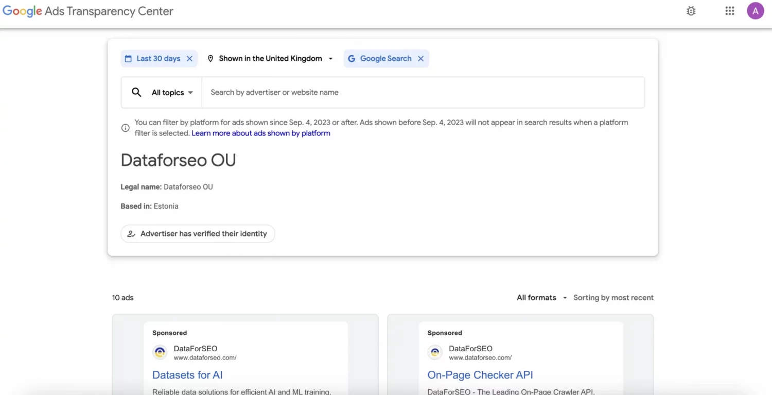Click the 10 ads count label
This screenshot has height=395, width=772.
(x=122, y=298)
